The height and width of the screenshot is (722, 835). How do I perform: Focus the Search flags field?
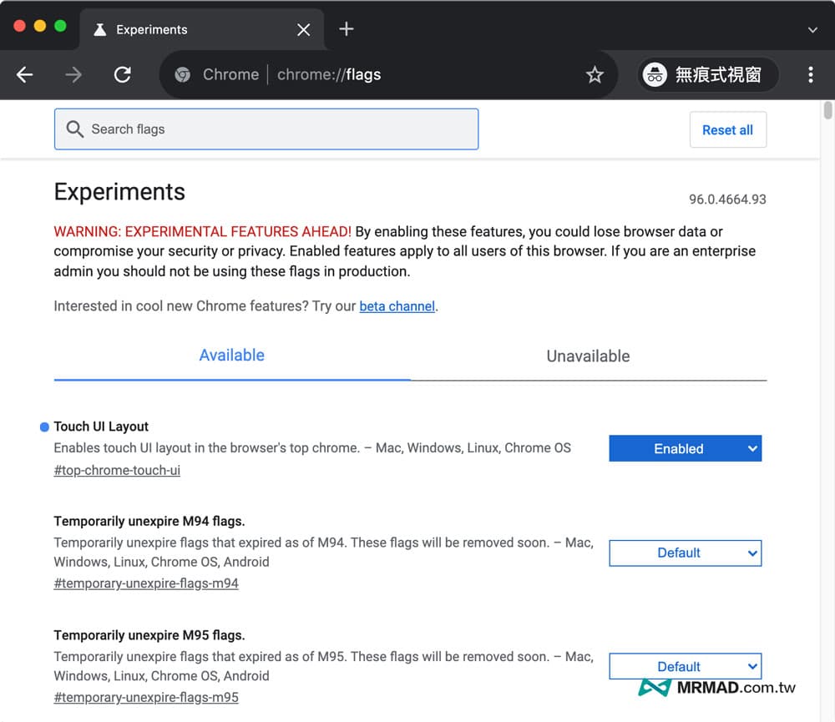pos(266,129)
